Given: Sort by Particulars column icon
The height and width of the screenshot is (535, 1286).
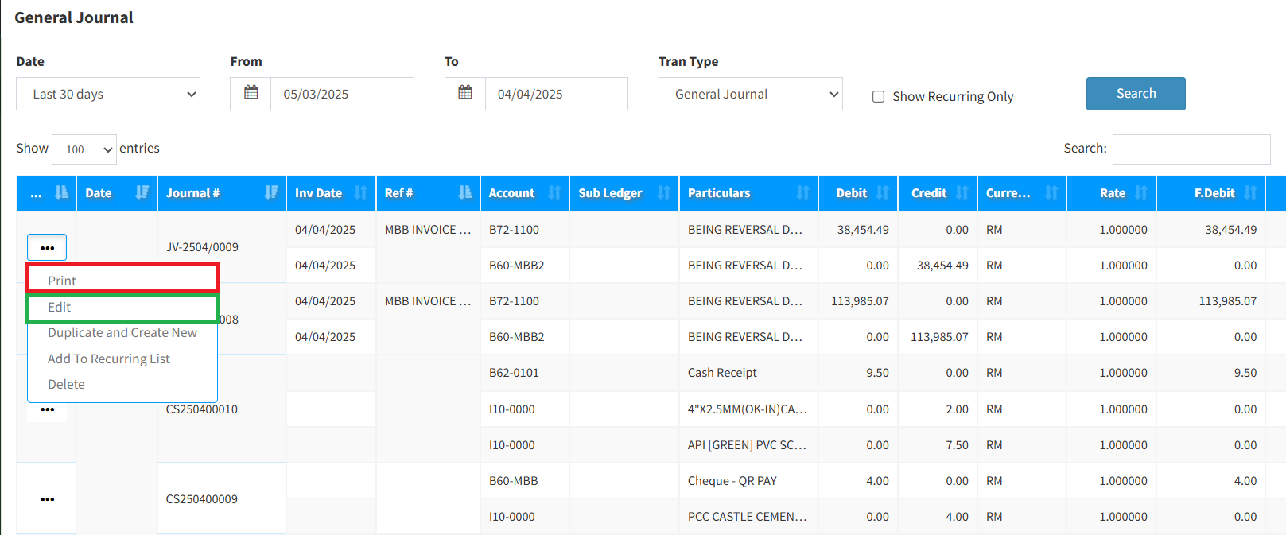Looking at the screenshot, I should point(802,192).
